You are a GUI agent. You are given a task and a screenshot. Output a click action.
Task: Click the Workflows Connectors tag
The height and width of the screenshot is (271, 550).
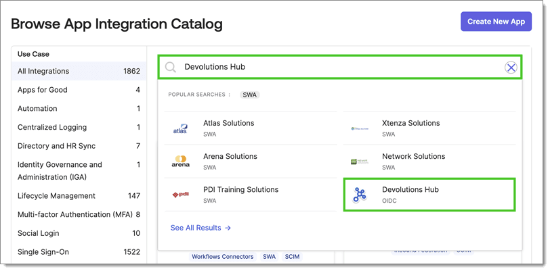(x=223, y=257)
